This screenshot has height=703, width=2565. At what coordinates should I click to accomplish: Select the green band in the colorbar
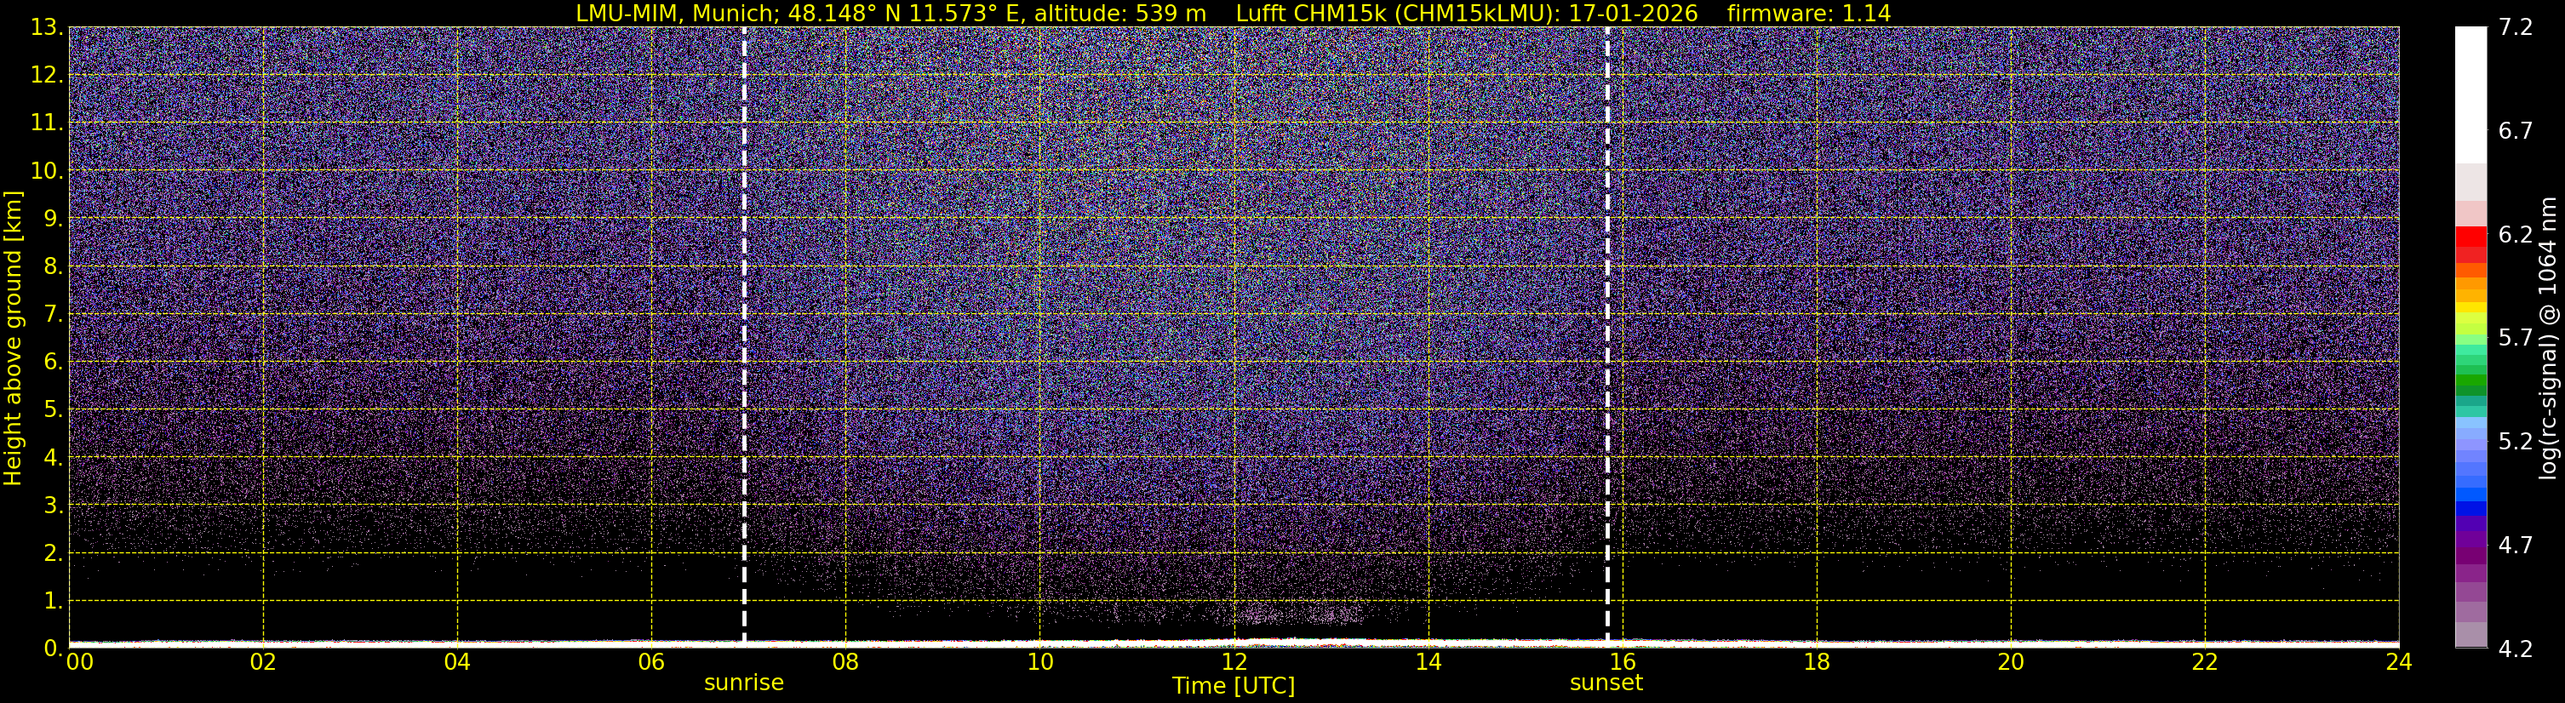coord(2470,383)
